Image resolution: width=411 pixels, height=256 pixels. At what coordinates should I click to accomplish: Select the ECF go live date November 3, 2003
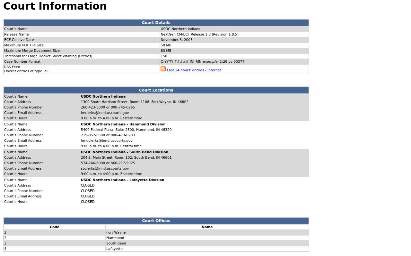tap(177, 40)
